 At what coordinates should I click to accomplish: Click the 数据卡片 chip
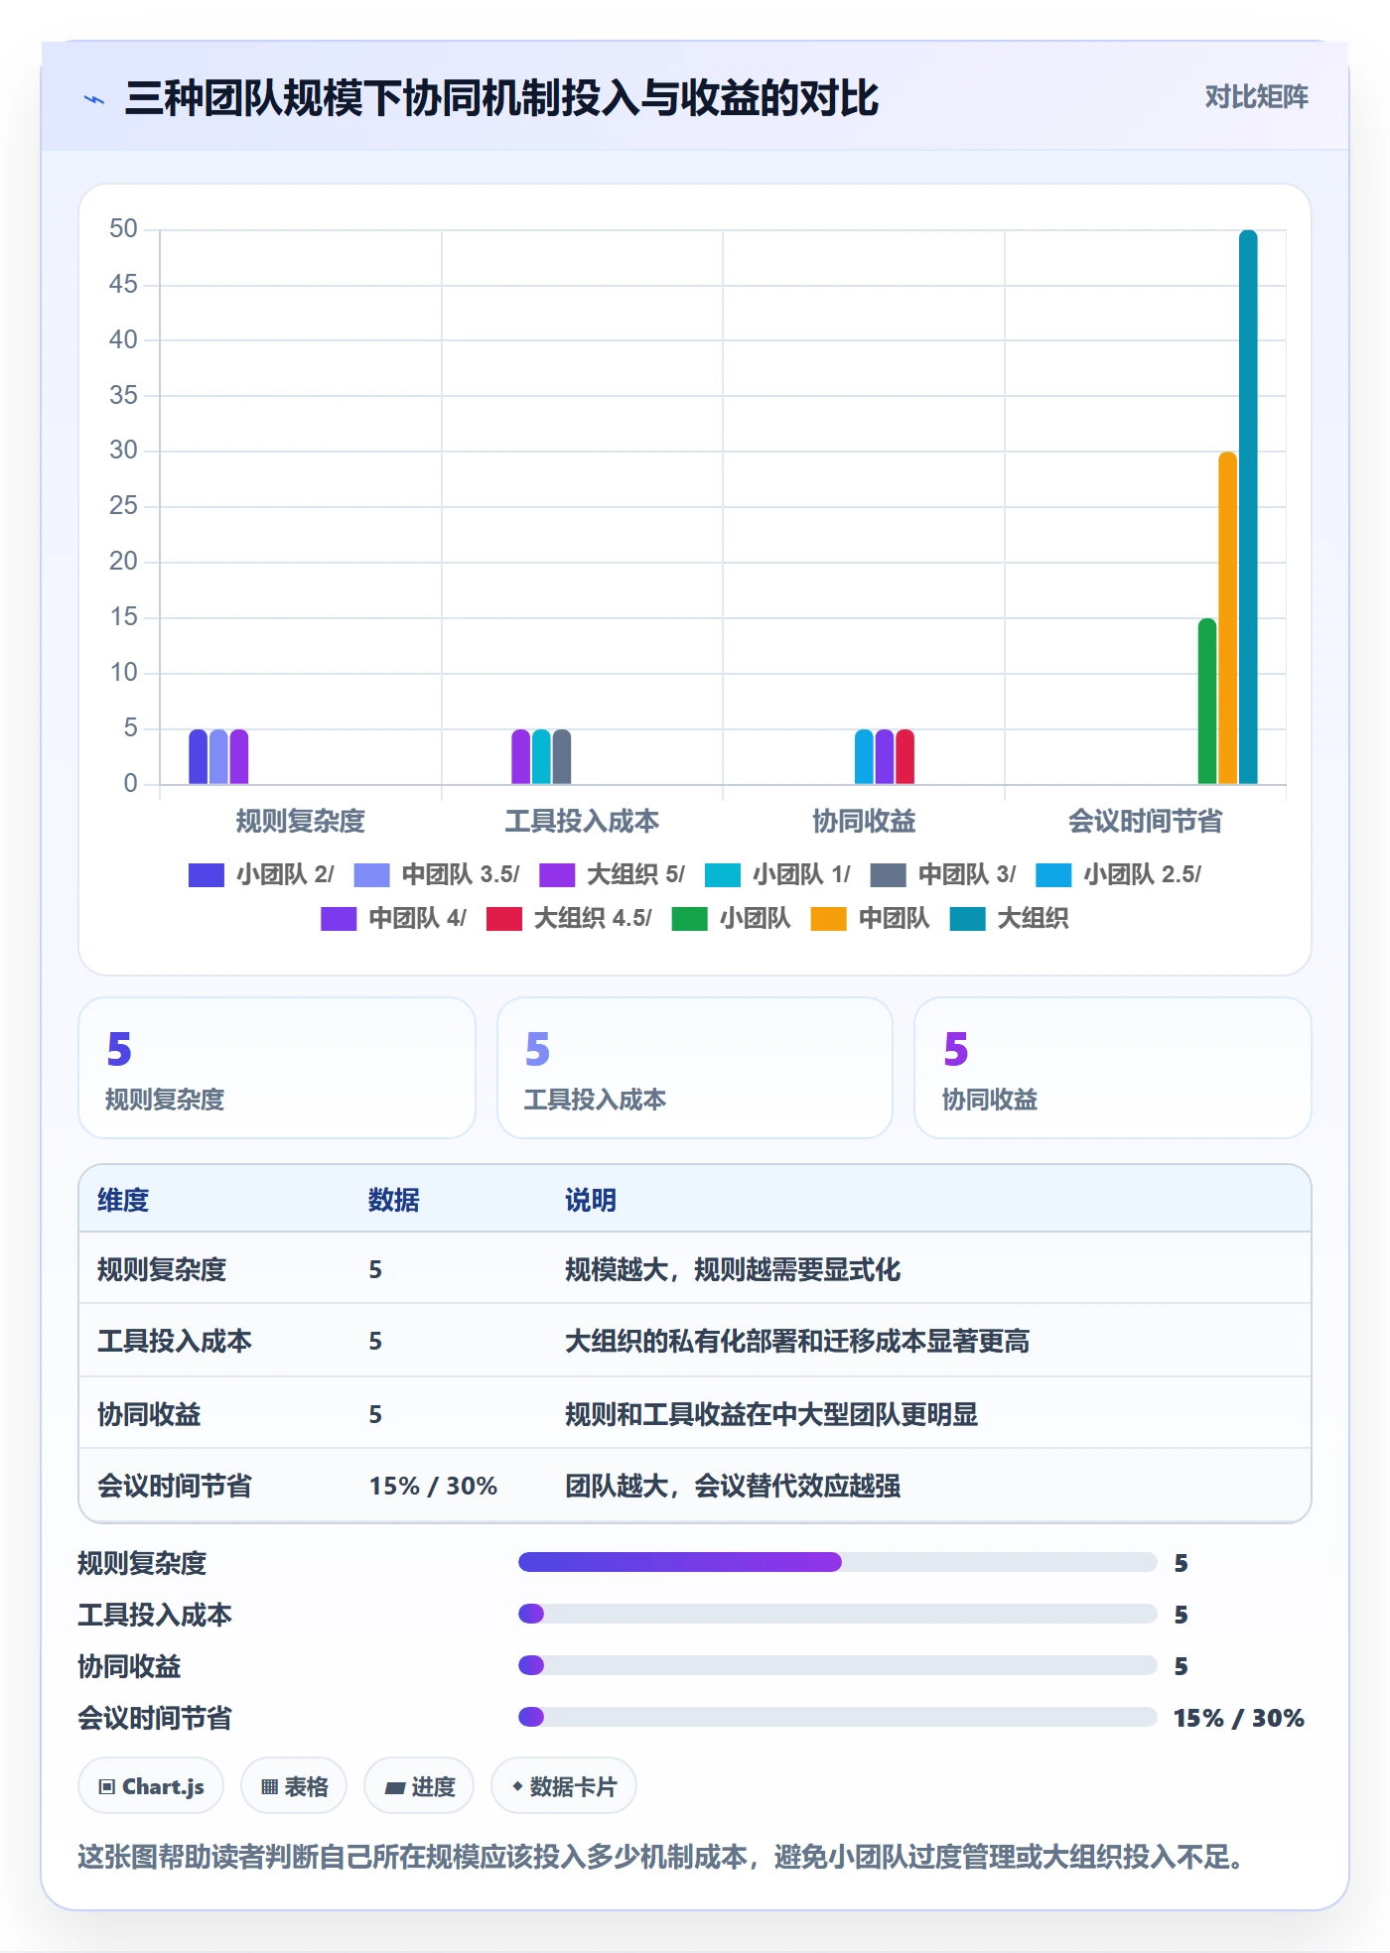pyautogui.click(x=564, y=1786)
